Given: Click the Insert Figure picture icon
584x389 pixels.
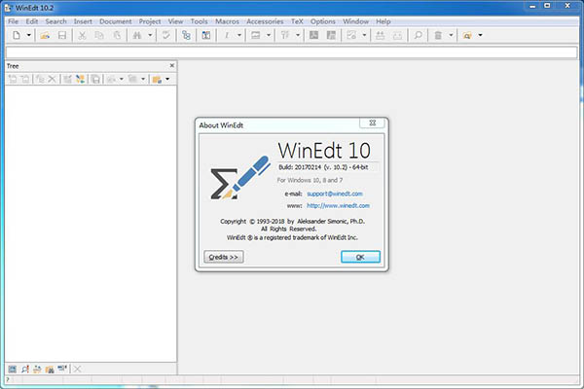Looking at the screenshot, I should 255,35.
